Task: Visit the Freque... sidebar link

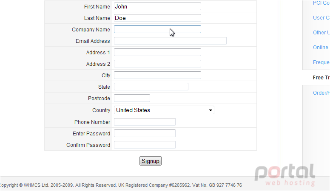Action: [321, 62]
